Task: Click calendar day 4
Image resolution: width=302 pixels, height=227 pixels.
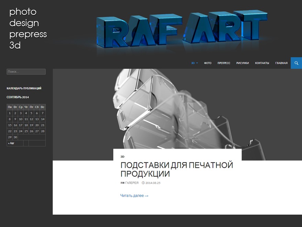Action: (26, 113)
